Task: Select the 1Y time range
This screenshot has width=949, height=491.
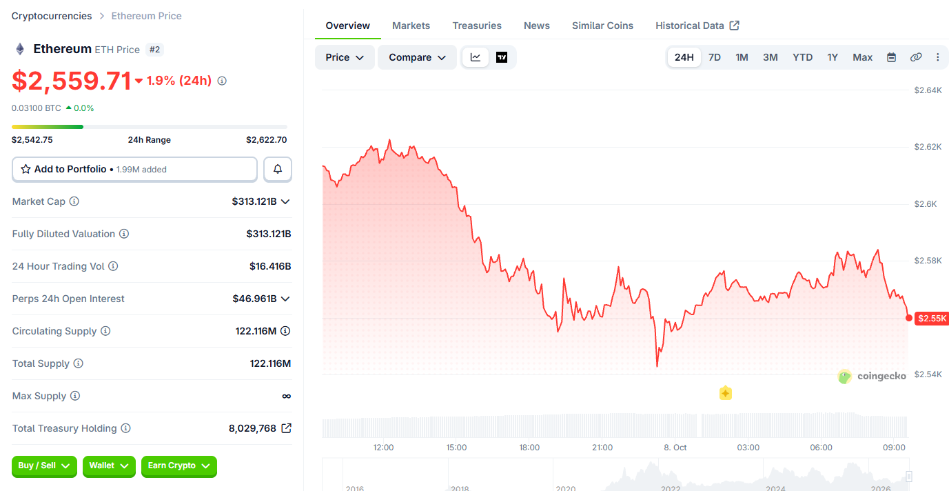Action: 833,57
